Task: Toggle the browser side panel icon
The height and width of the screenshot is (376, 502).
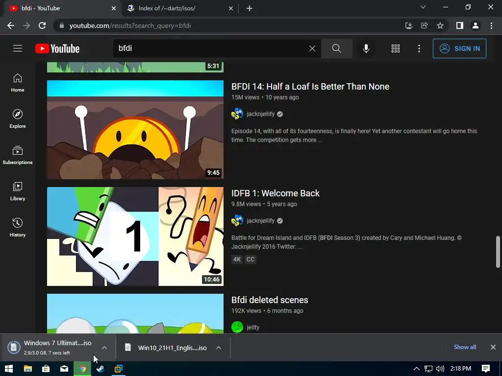Action: pyautogui.click(x=460, y=25)
